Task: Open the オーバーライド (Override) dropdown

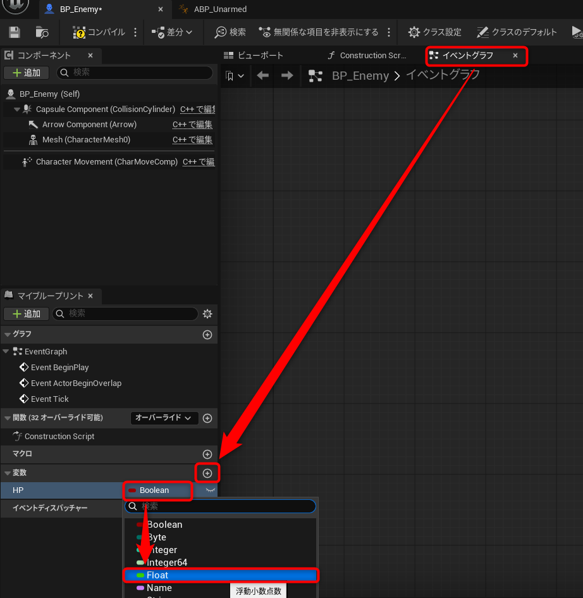Action: point(164,418)
